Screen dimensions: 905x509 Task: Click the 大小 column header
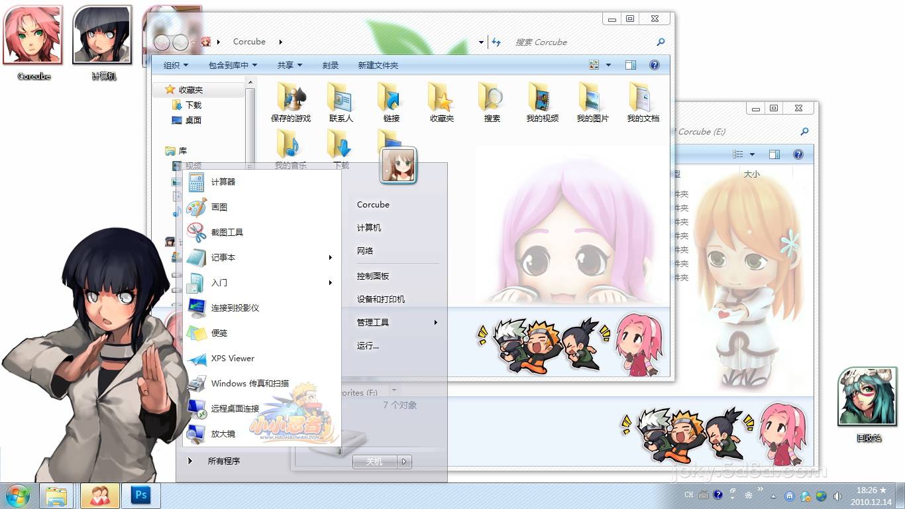[751, 174]
